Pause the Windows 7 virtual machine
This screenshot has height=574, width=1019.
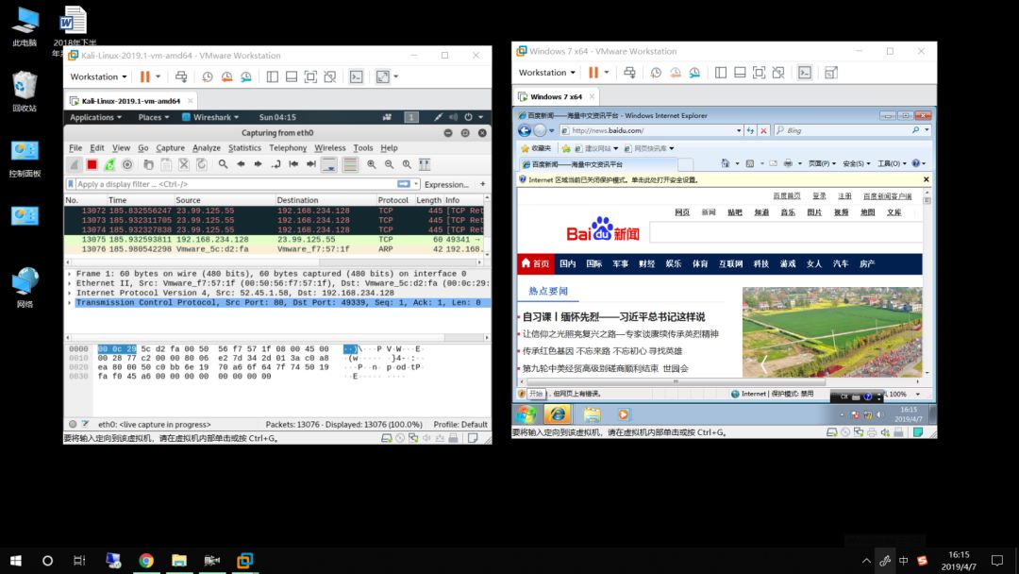coord(593,73)
